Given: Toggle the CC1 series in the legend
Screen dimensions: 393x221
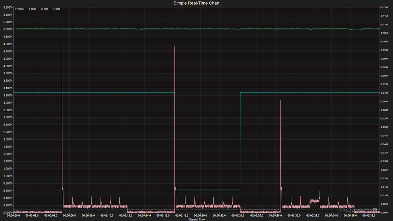Looking at the screenshot, I should pyautogui.click(x=44, y=9).
